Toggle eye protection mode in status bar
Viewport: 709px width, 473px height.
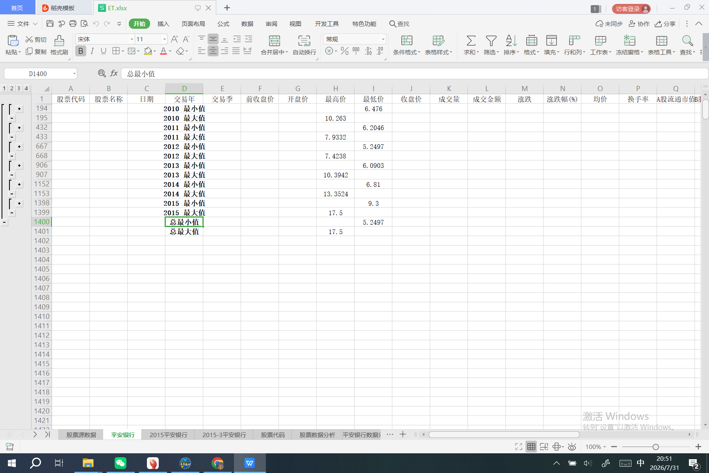(x=572, y=447)
